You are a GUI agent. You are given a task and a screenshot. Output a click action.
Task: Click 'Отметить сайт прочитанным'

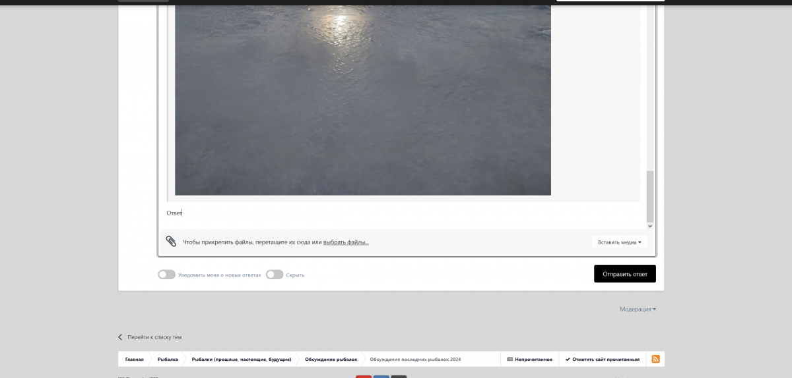[x=602, y=360]
